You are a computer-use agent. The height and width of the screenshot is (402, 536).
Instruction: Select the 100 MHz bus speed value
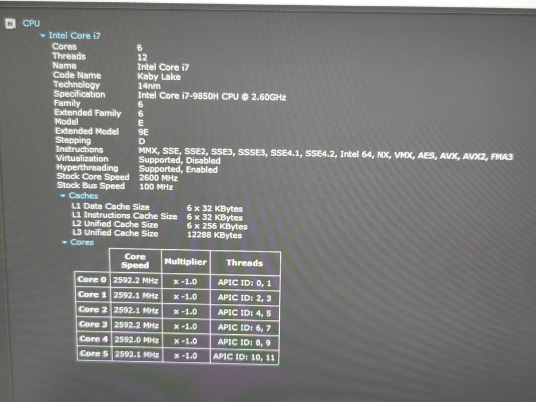pos(156,187)
